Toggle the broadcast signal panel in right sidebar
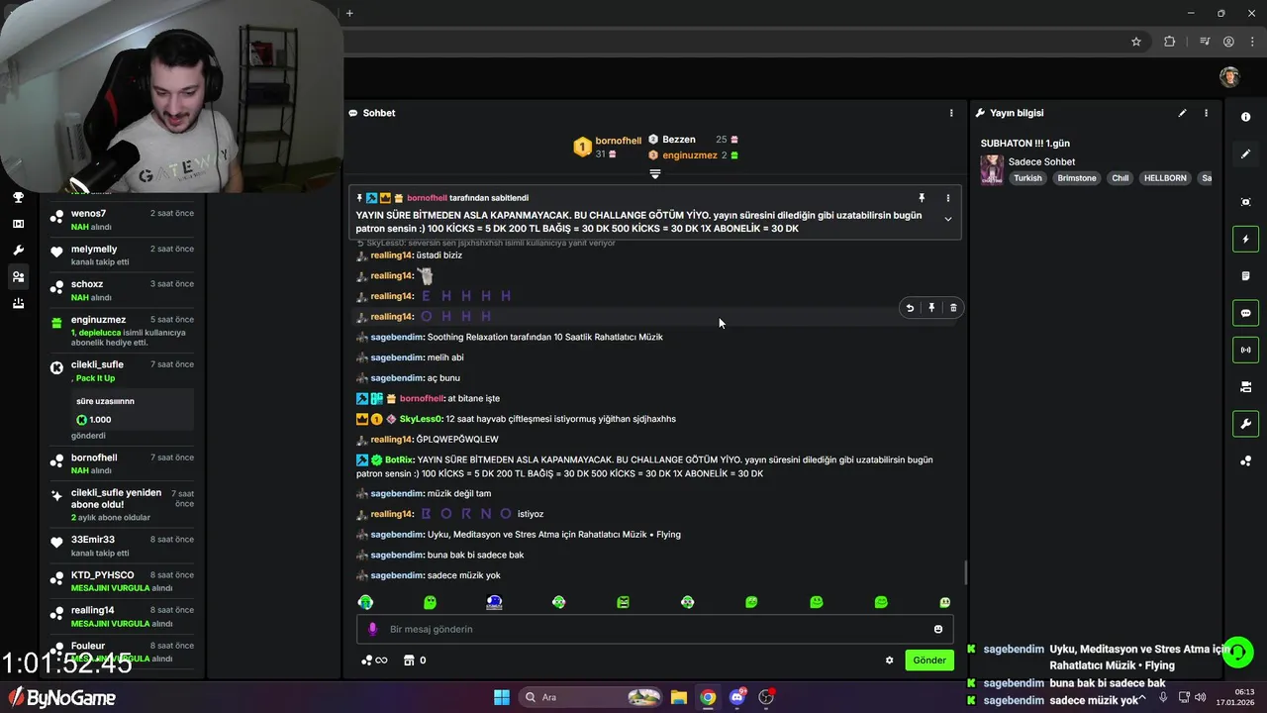Viewport: 1267px width, 713px height. pos(1245,350)
